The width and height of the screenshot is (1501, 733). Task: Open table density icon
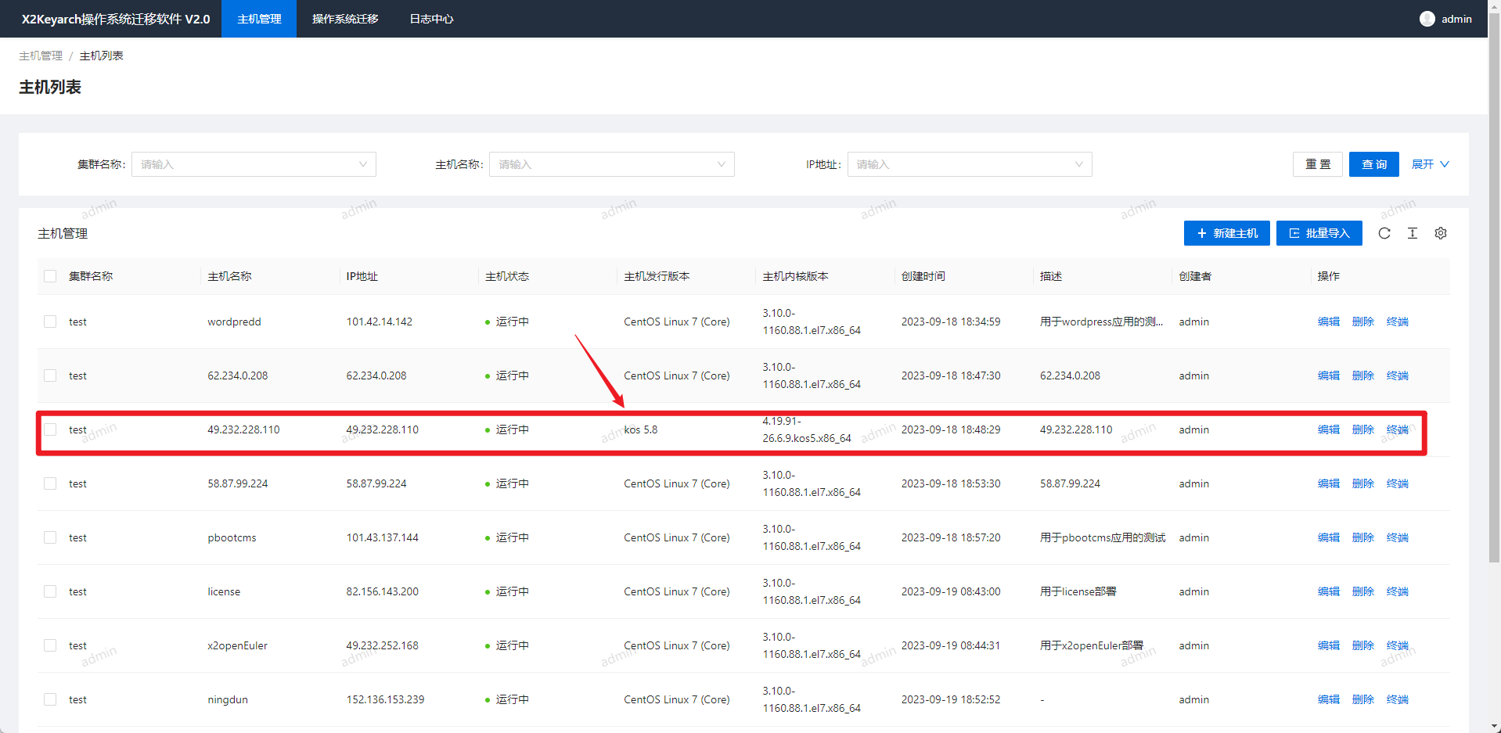[1413, 233]
